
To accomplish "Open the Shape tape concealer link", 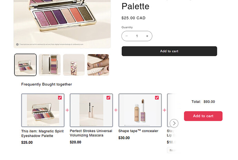I will pos(138,131).
